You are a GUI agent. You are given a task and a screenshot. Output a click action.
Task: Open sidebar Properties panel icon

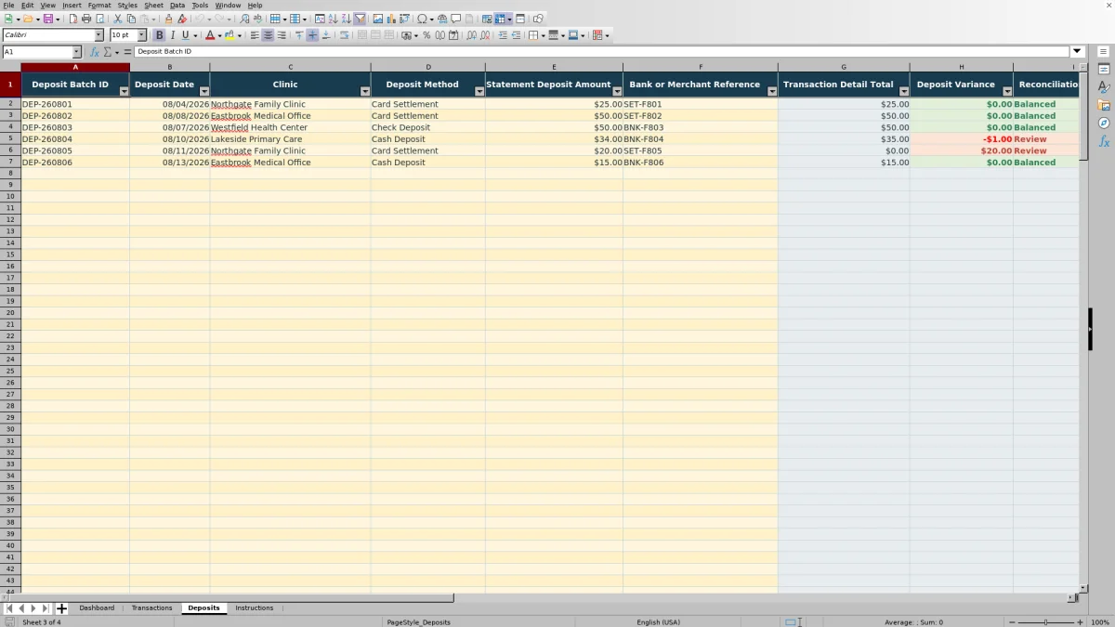(x=1104, y=69)
